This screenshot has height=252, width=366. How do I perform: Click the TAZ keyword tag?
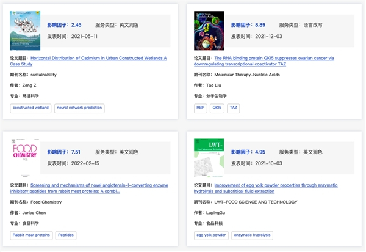234,108
